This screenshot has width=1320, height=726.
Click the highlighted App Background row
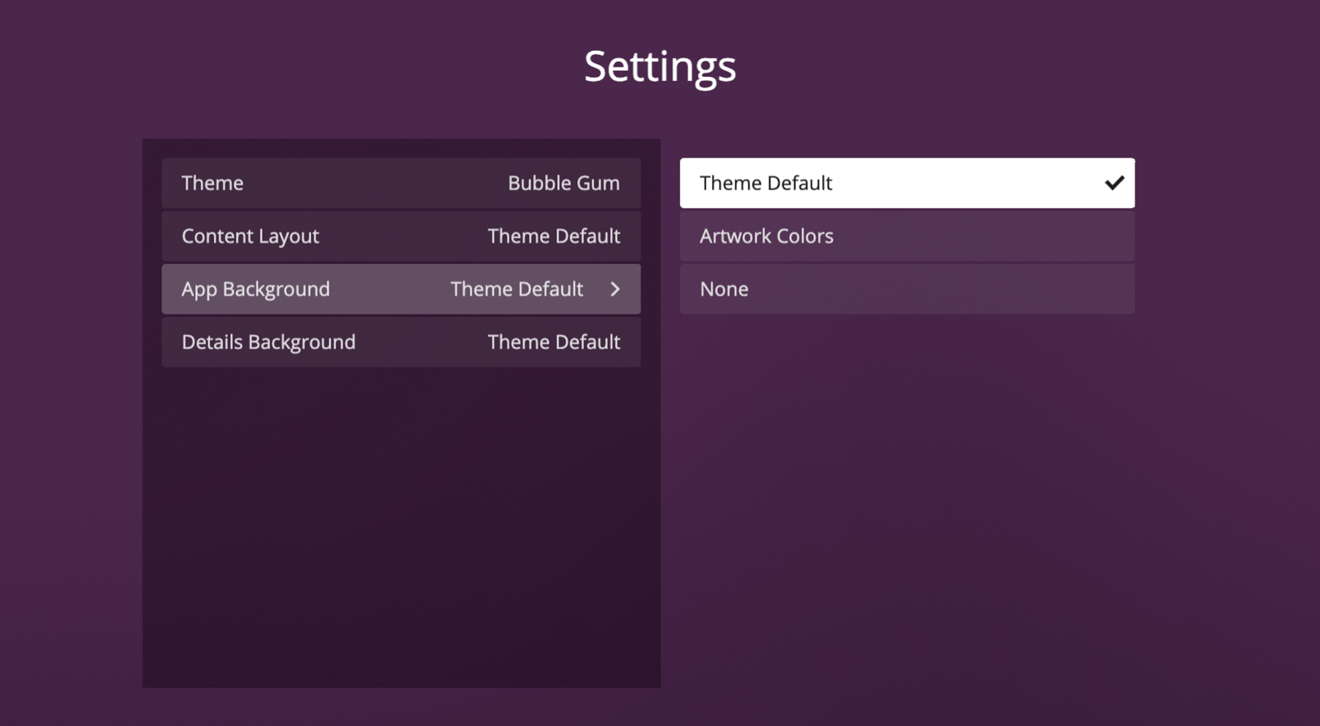coord(400,289)
